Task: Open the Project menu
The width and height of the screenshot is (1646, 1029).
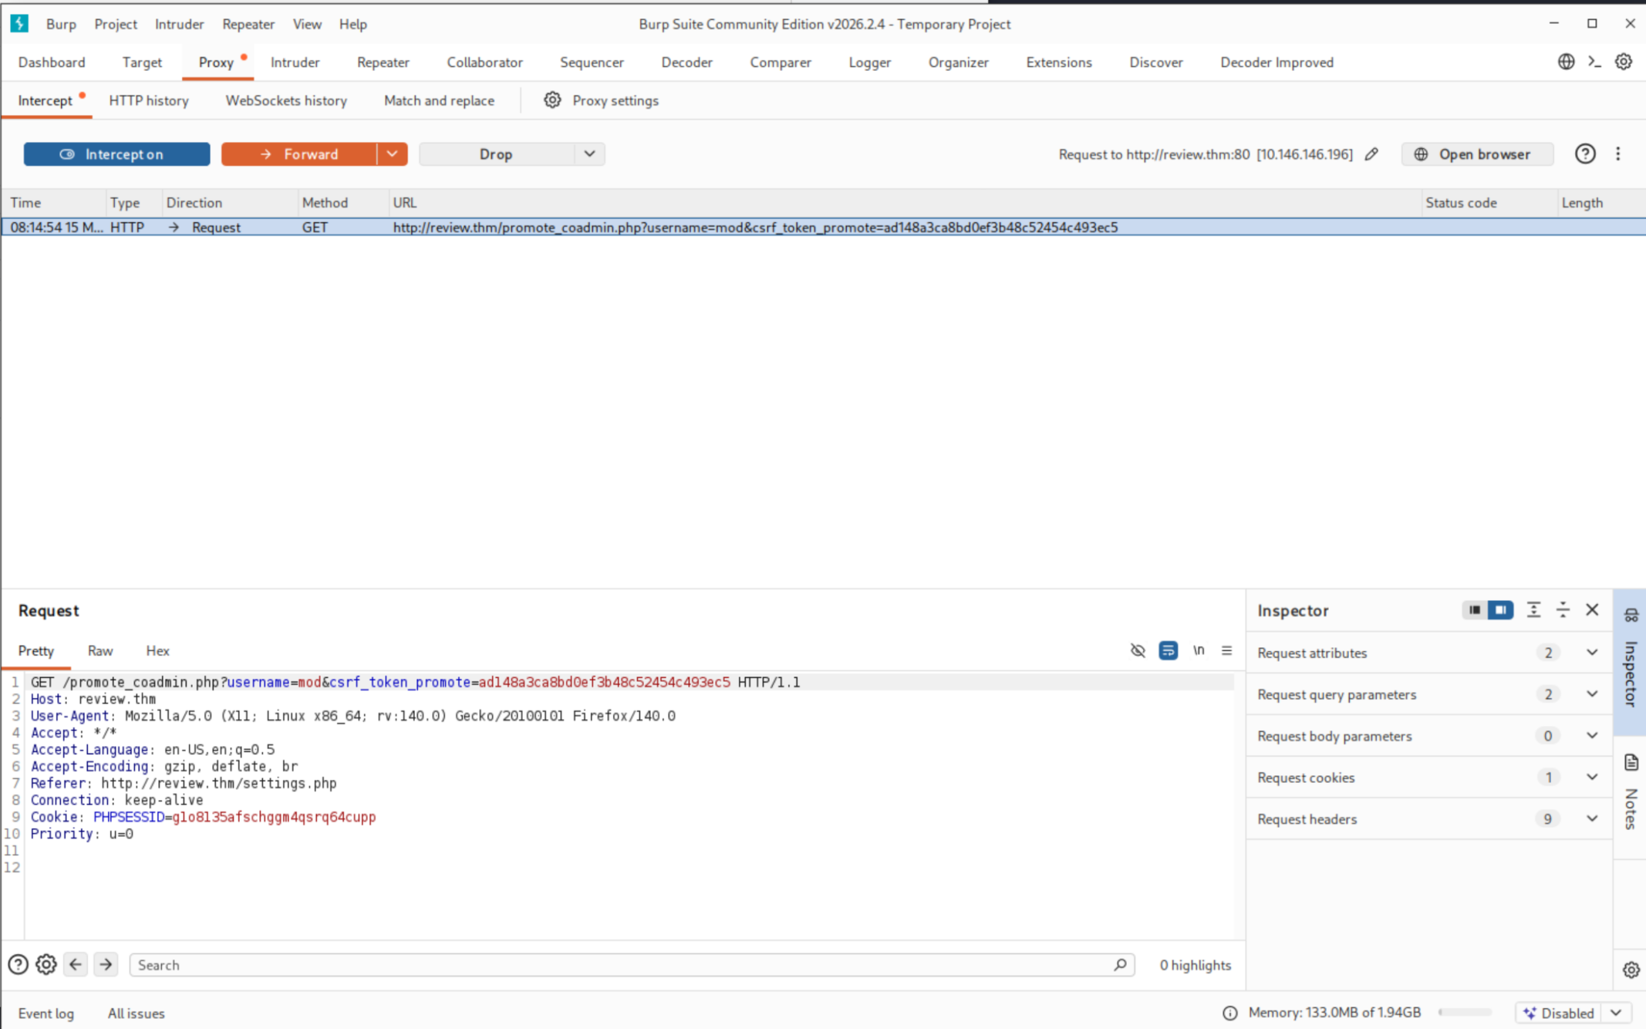Action: 116,24
